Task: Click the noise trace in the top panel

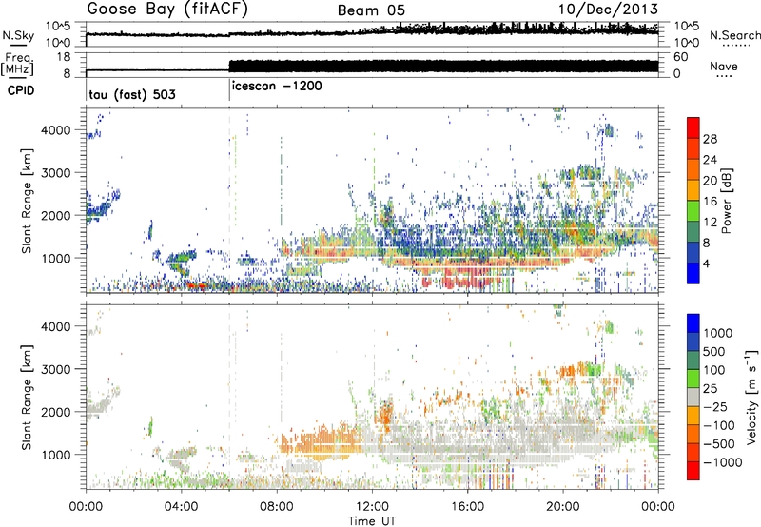Action: 372,31
